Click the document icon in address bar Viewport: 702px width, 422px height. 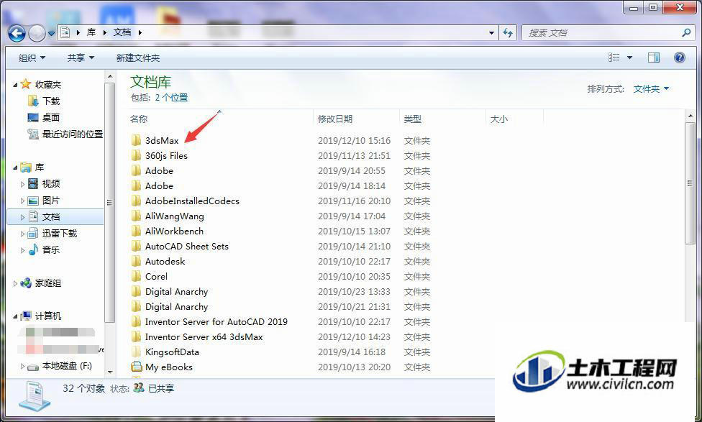tap(65, 32)
